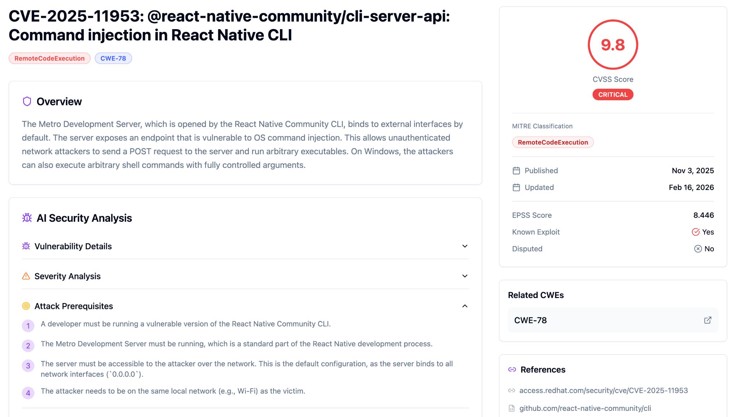Click the crossed circle beside Disputed No

click(697, 248)
